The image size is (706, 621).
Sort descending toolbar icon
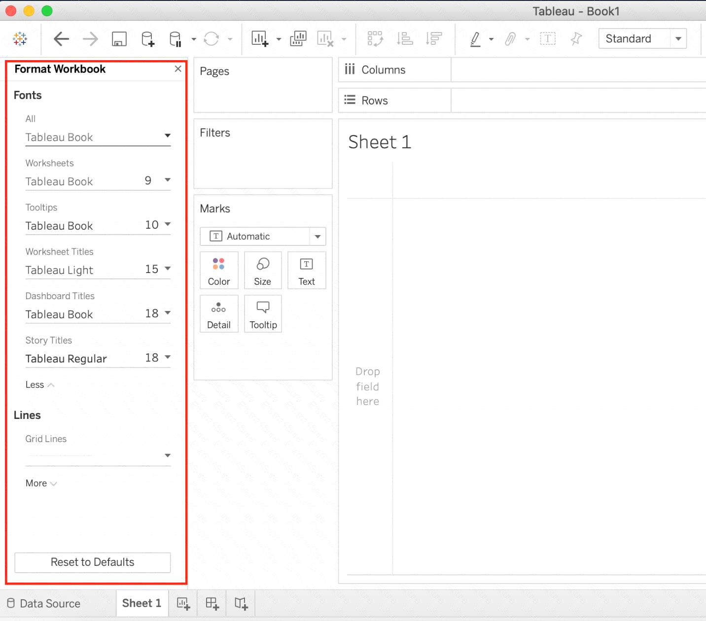(434, 38)
